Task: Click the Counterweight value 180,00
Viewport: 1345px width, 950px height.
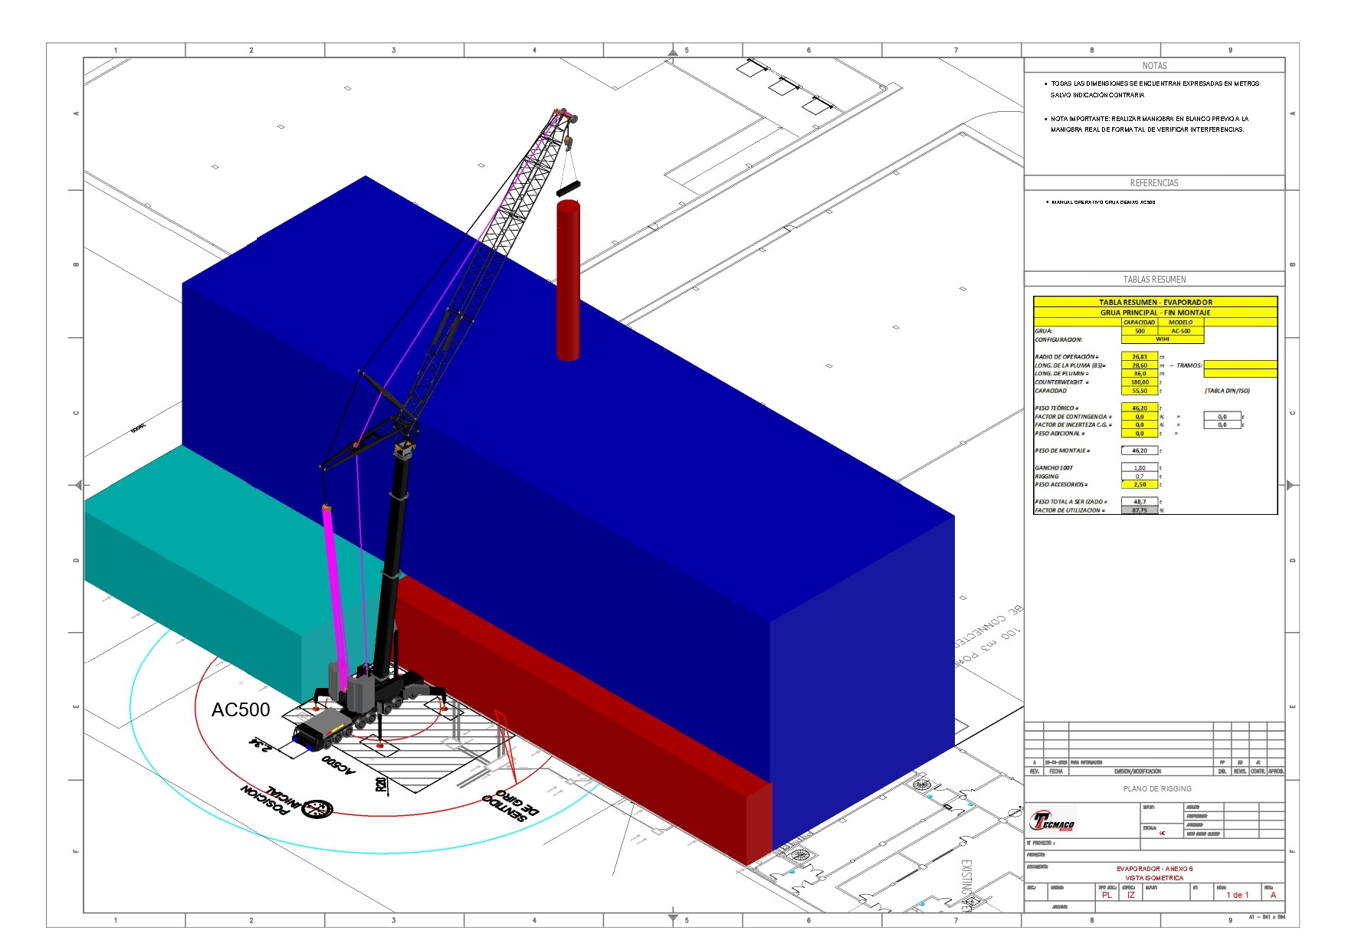Action: [x=1139, y=382]
